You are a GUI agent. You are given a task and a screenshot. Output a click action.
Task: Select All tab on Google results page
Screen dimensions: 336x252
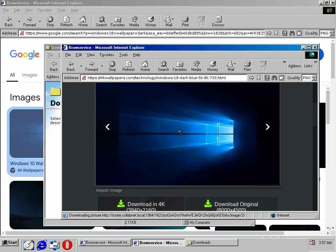pos(12,75)
